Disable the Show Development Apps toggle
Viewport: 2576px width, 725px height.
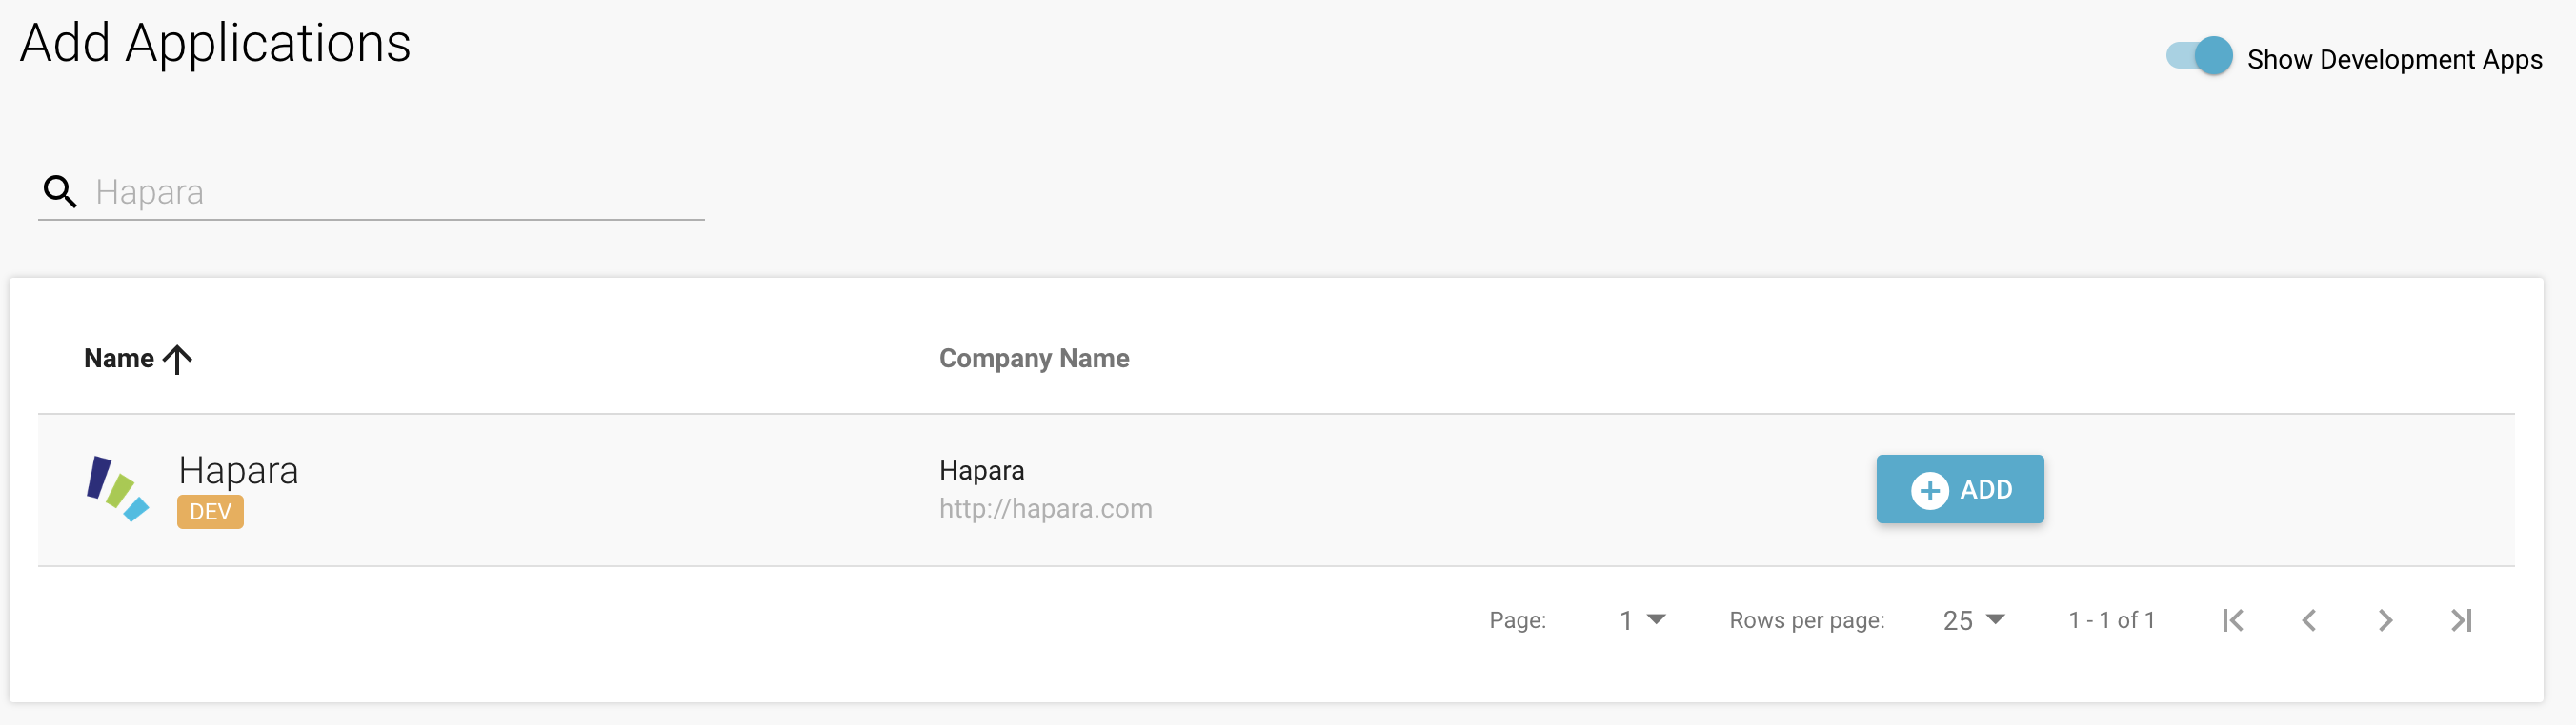tap(2201, 57)
